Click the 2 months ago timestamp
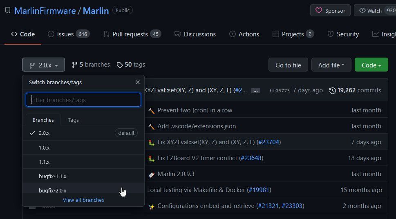 coord(362,206)
